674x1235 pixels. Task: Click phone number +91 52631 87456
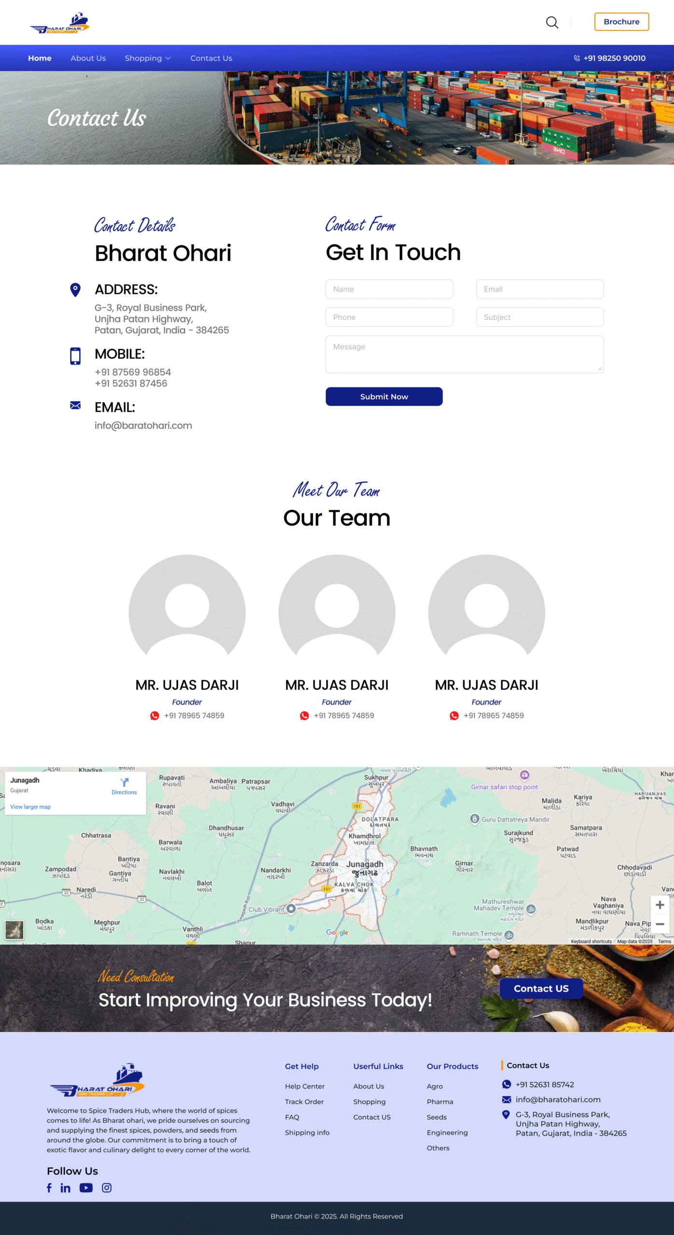point(131,383)
